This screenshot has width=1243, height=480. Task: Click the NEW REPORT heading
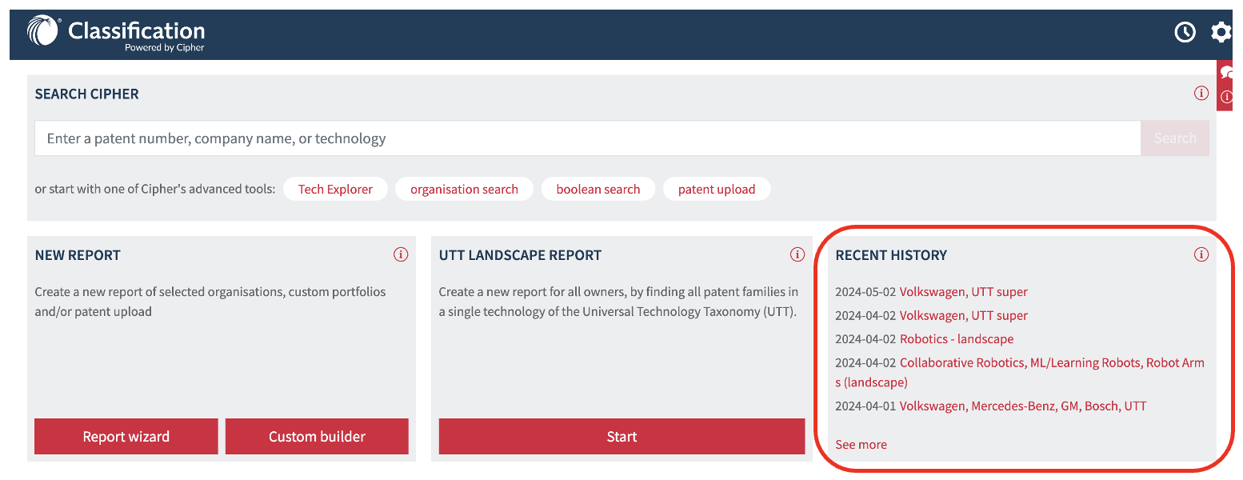point(78,255)
